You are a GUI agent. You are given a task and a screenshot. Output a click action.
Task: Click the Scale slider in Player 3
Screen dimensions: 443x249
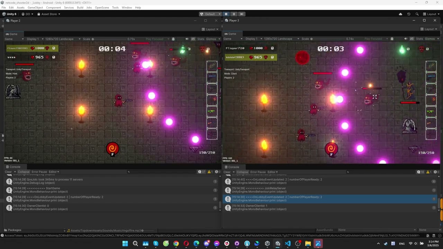(x=329, y=39)
